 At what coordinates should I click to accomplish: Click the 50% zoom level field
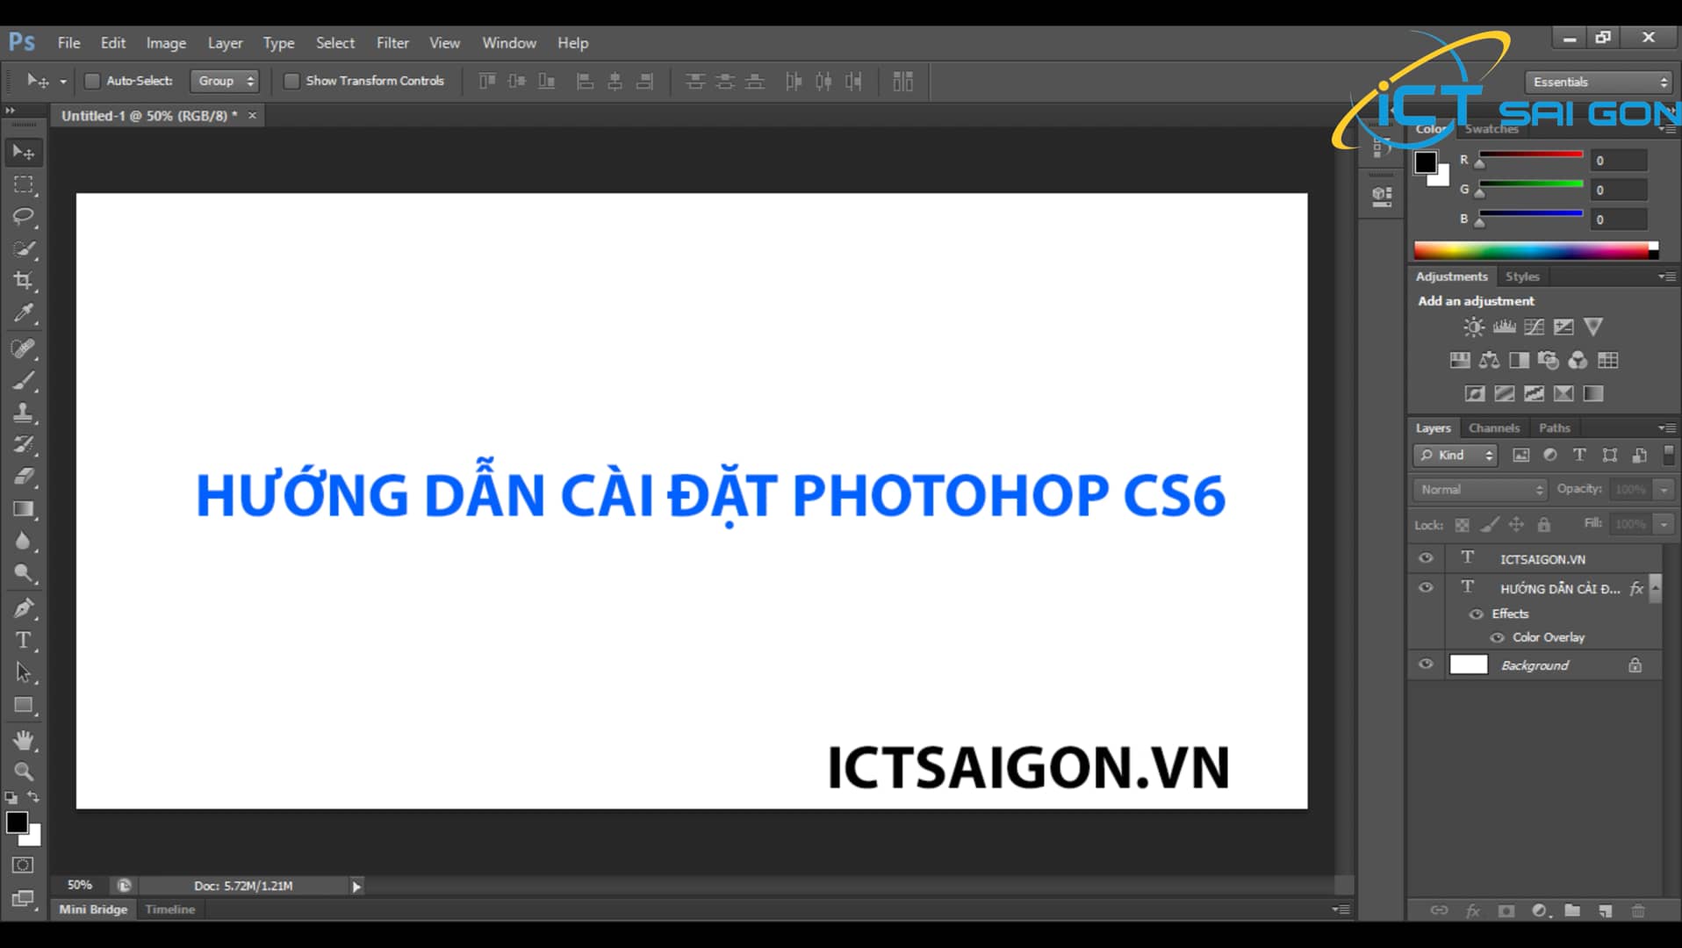click(80, 886)
